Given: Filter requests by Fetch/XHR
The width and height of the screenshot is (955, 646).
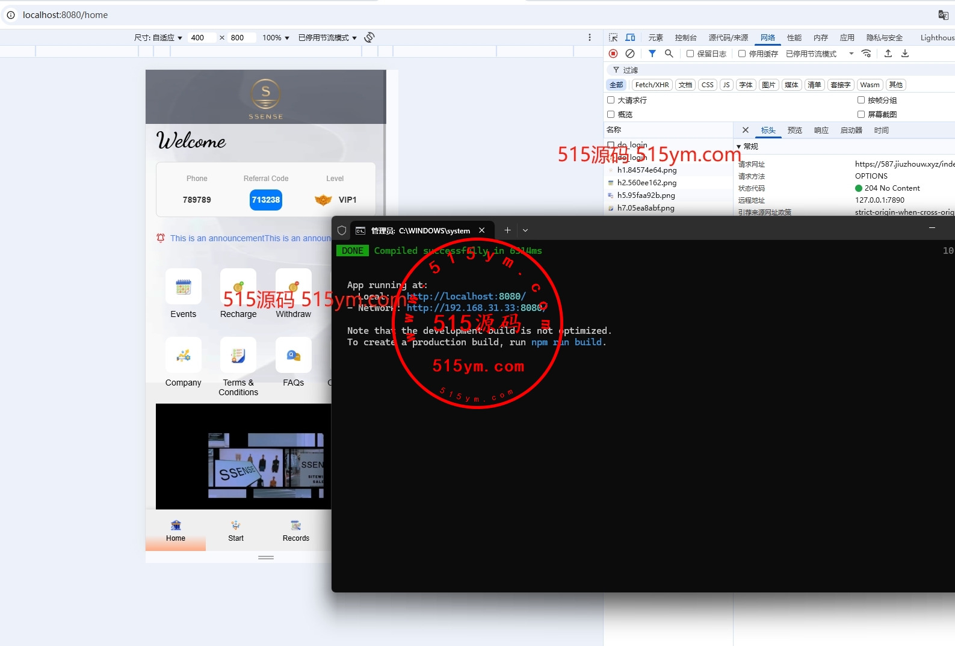Looking at the screenshot, I should [652, 85].
